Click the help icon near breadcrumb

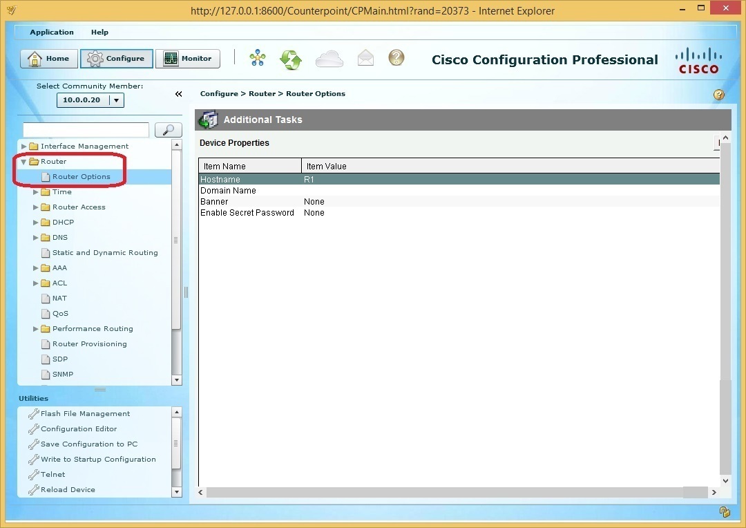point(719,95)
